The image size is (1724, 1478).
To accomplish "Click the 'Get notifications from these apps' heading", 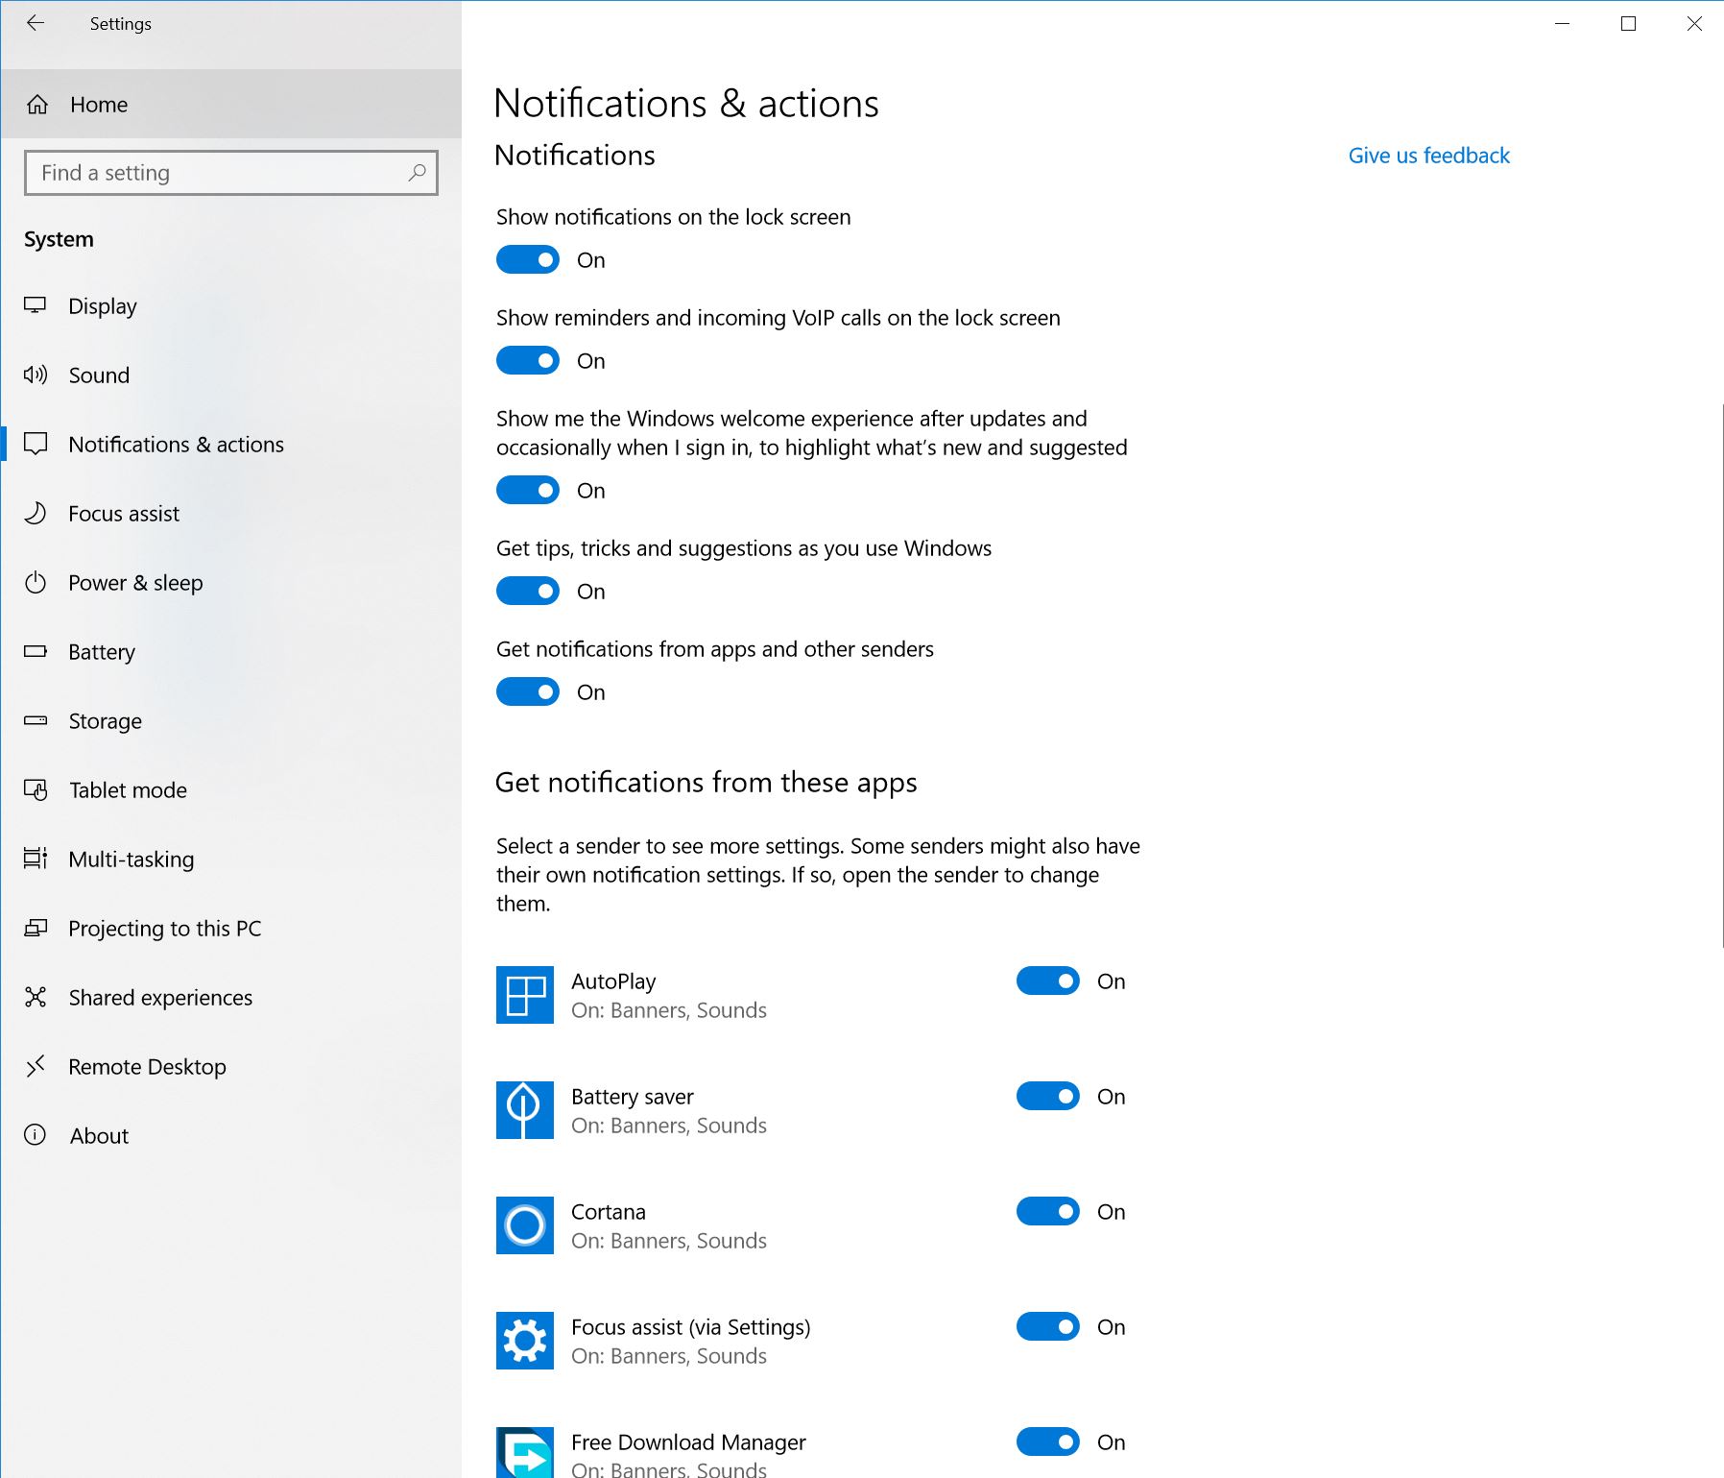I will click(x=706, y=783).
